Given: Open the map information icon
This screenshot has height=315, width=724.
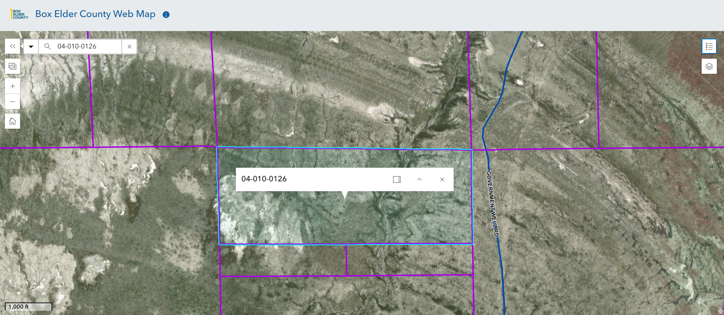Looking at the screenshot, I should click(166, 15).
